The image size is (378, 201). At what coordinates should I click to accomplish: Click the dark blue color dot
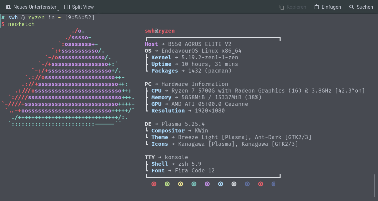tap(247, 184)
